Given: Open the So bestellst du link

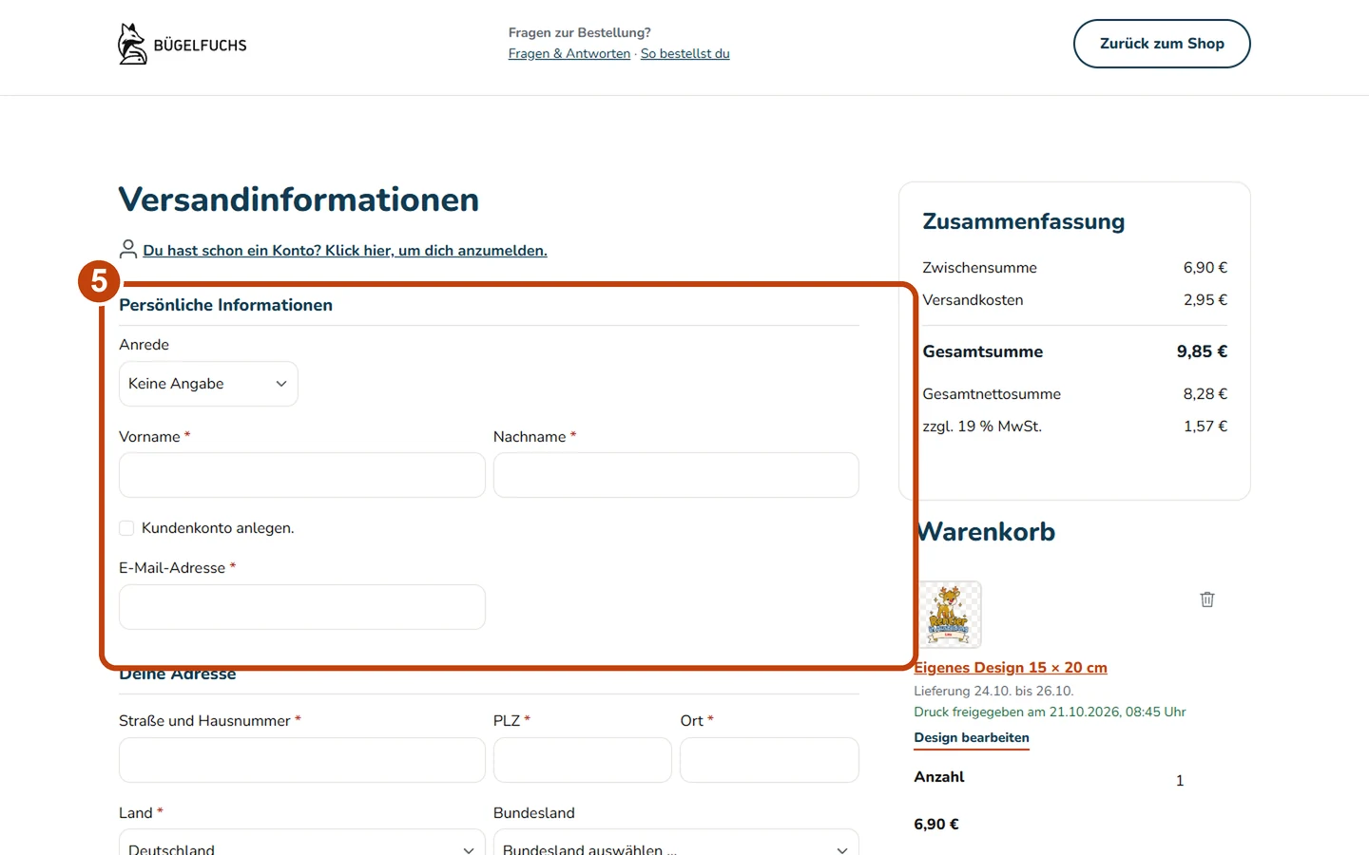Looking at the screenshot, I should click(x=685, y=53).
